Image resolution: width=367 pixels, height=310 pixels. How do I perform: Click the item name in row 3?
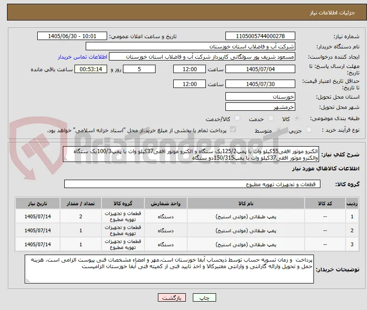[246, 244]
